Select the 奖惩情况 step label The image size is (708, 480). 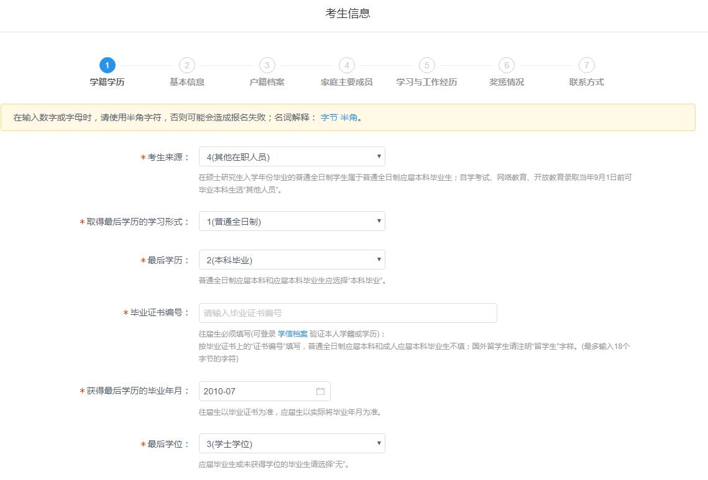coord(507,82)
